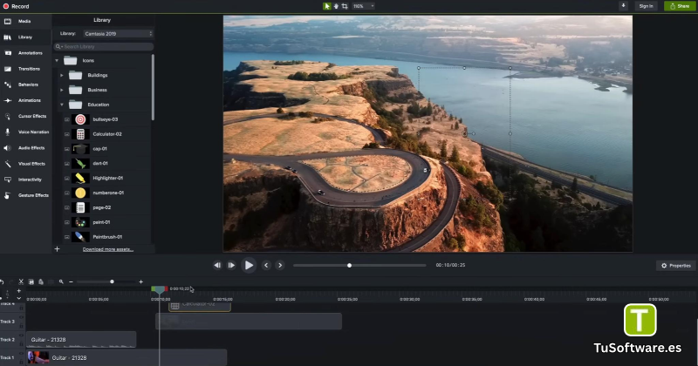This screenshot has width=698, height=366.
Task: Select the bullseye-03 library asset
Action: click(106, 119)
